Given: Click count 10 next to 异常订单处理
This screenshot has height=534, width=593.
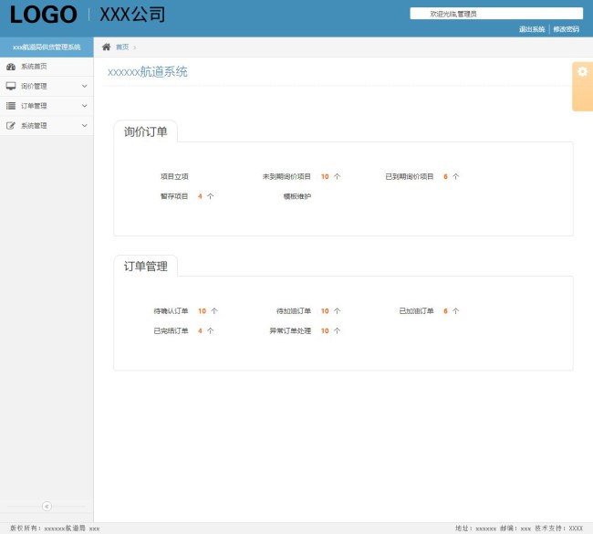Looking at the screenshot, I should 325,330.
